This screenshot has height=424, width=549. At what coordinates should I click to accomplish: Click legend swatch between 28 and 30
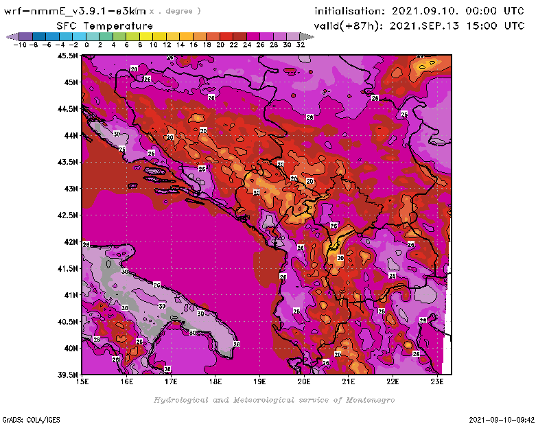pos(280,36)
